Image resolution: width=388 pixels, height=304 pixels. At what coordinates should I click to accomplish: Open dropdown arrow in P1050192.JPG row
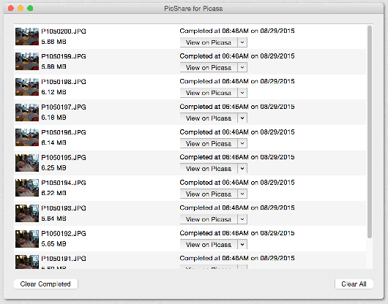tap(242, 245)
